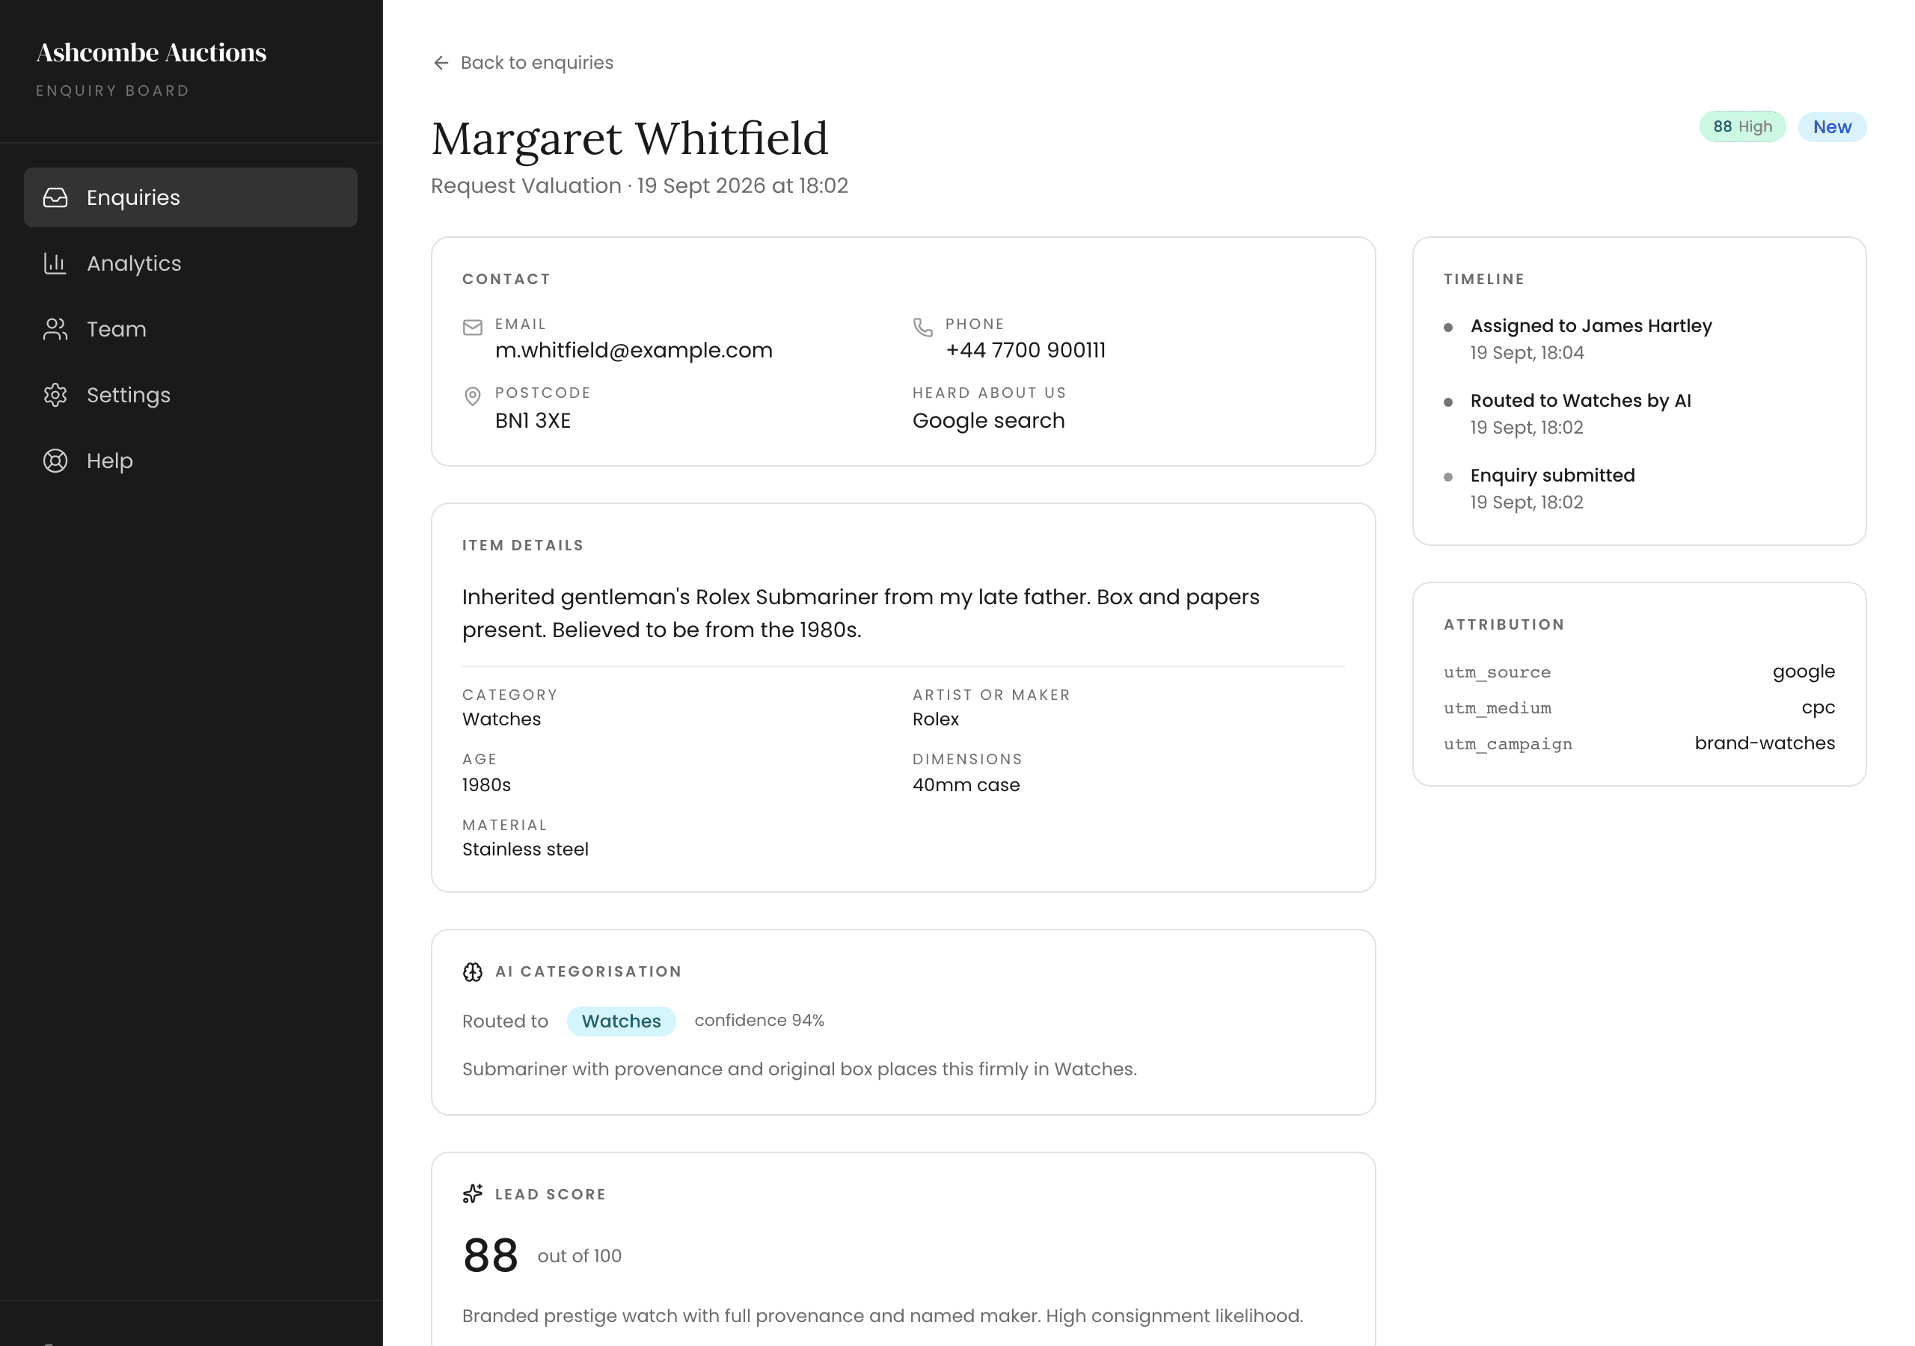
Task: Click the Material value Stainless steel
Action: [x=524, y=849]
